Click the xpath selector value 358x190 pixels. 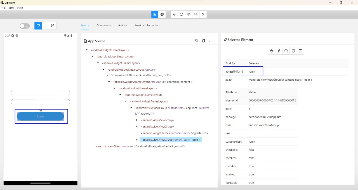pos(280,80)
